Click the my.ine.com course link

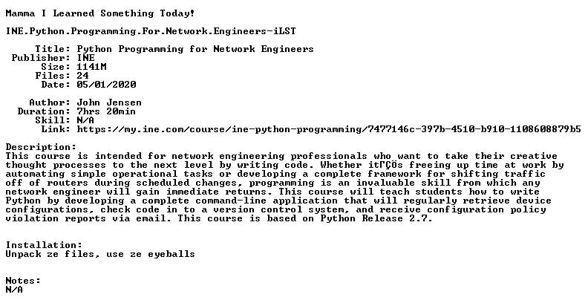[x=329, y=130]
